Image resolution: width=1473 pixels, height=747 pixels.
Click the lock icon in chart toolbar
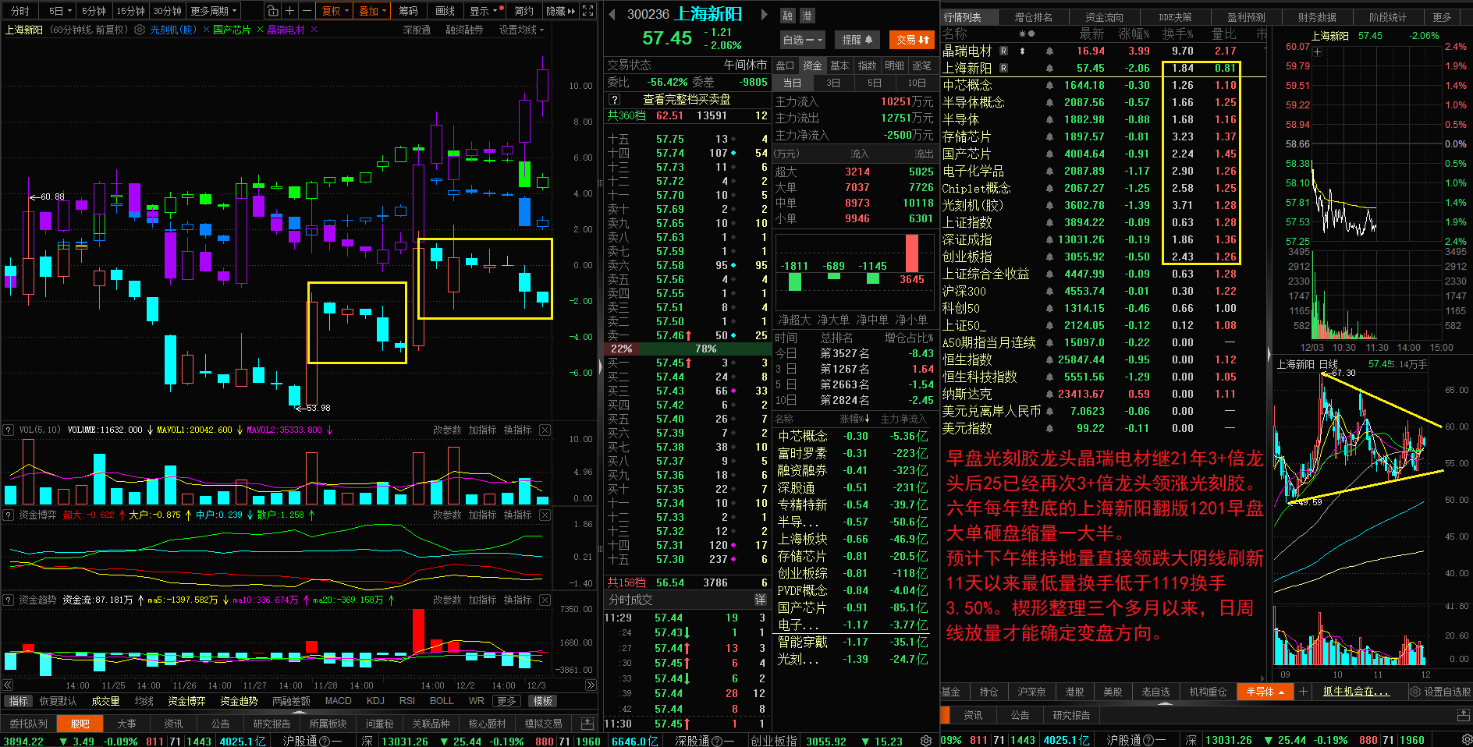pos(272,11)
